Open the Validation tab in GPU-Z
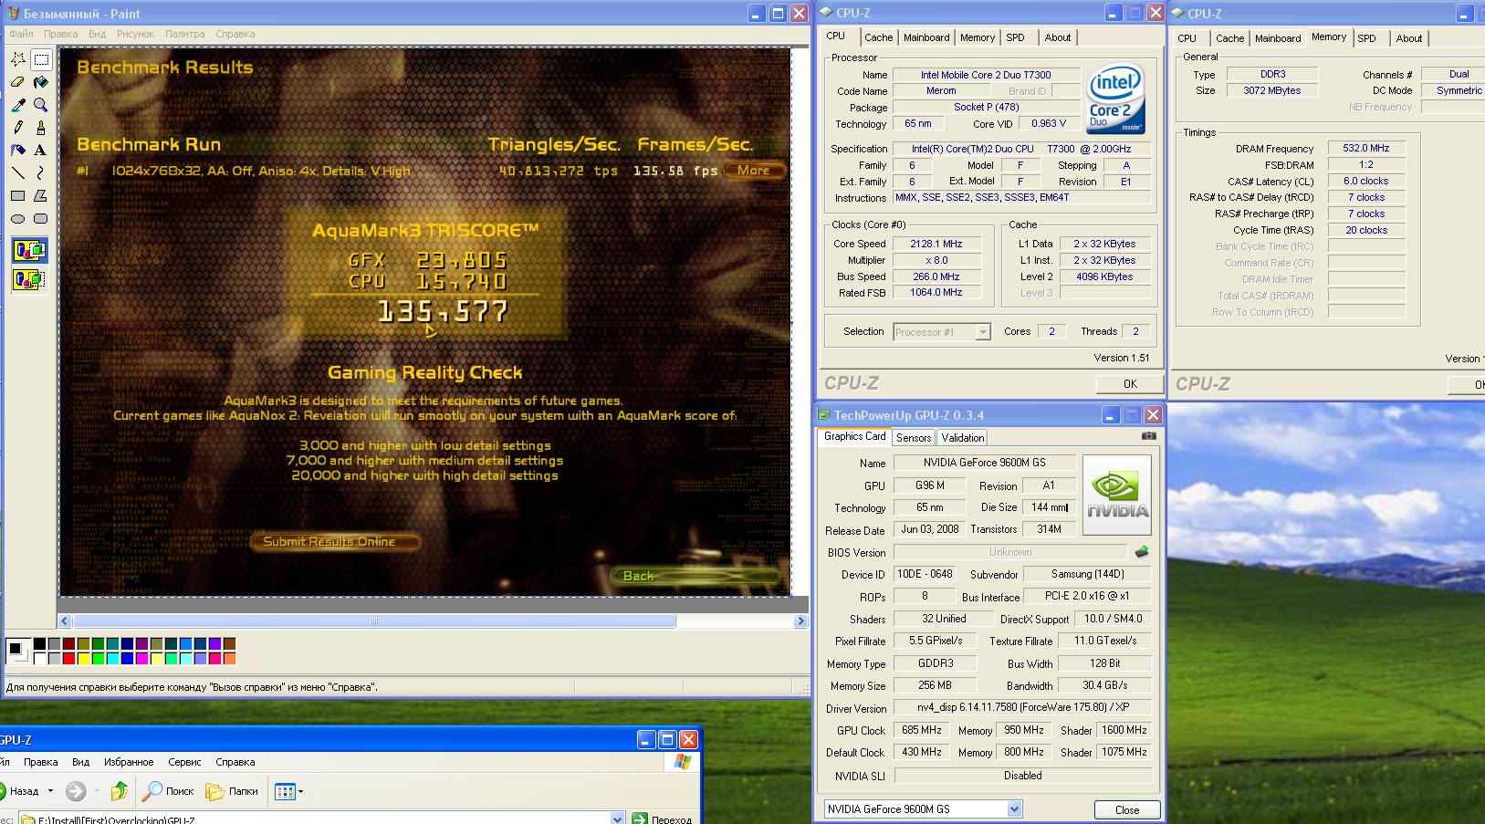The width and height of the screenshot is (1485, 824). coord(963,438)
